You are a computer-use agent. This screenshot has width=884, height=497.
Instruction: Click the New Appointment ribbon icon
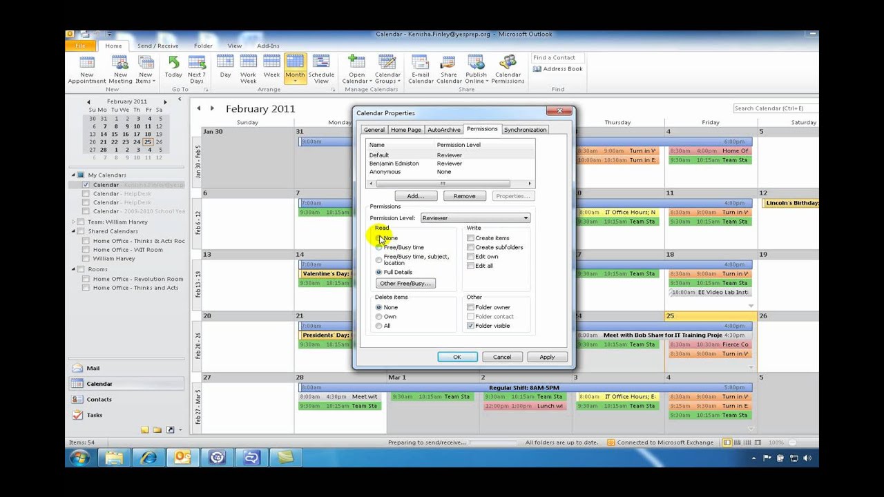click(87, 69)
